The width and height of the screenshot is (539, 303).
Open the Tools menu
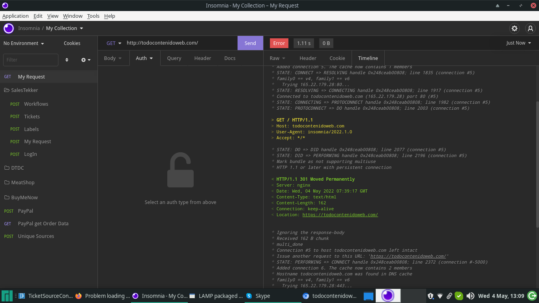pyautogui.click(x=93, y=16)
